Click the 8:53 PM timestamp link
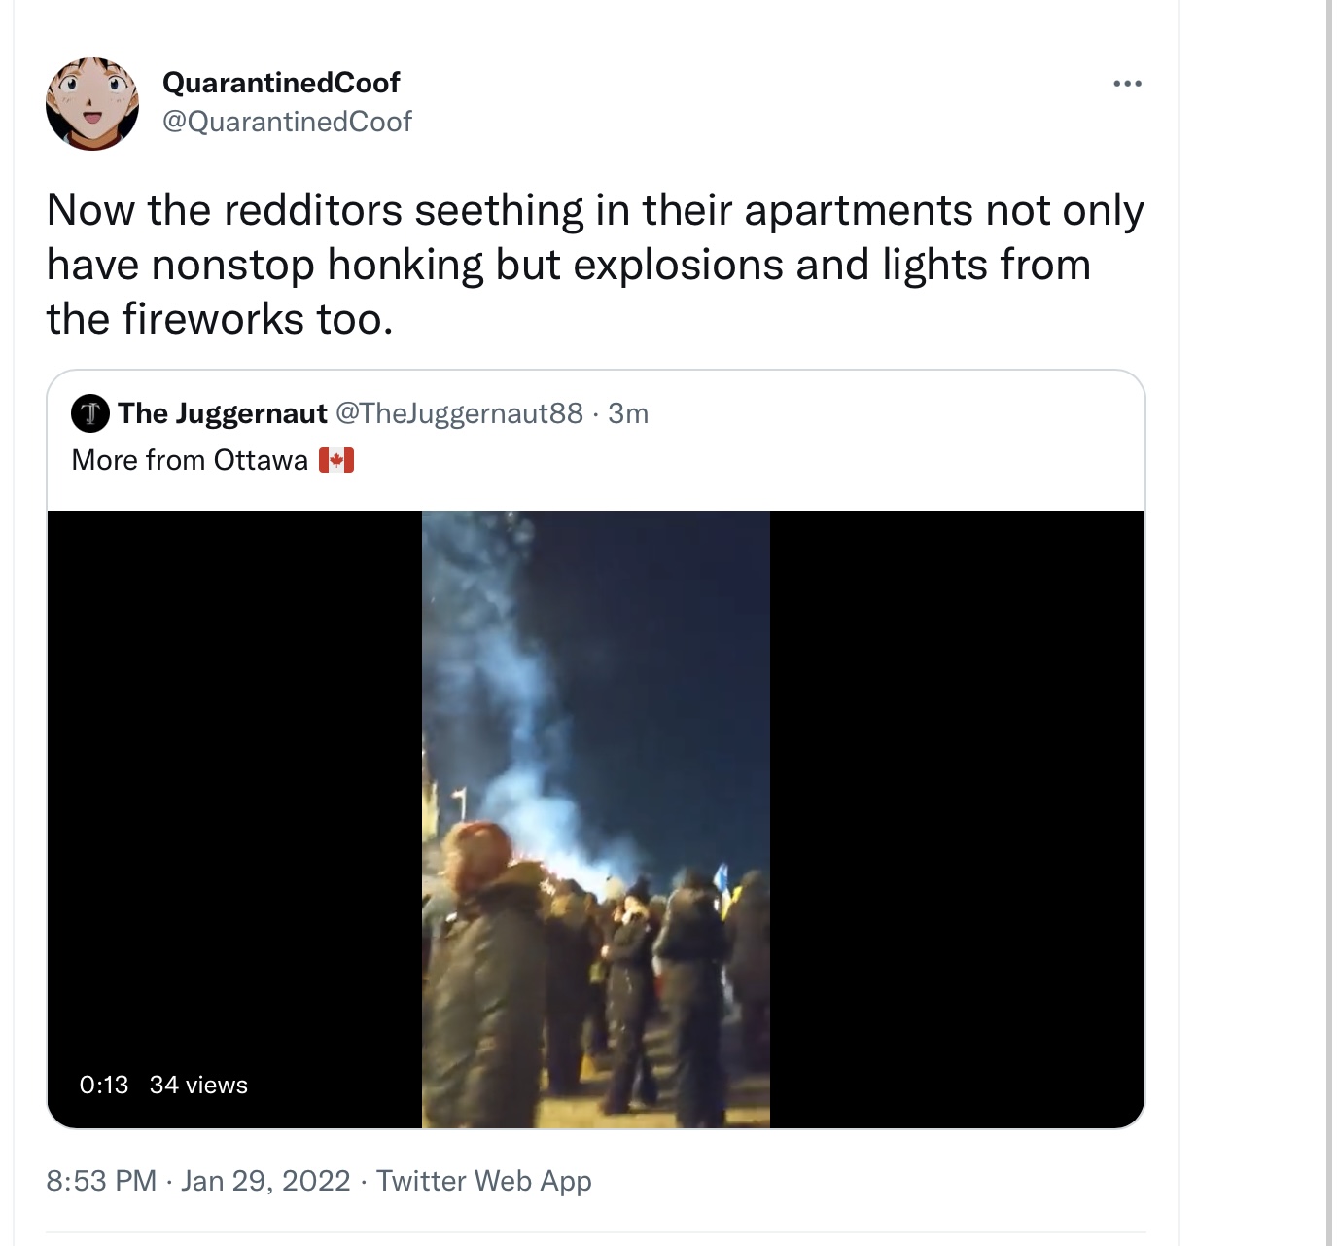1338x1246 pixels. [x=101, y=1181]
